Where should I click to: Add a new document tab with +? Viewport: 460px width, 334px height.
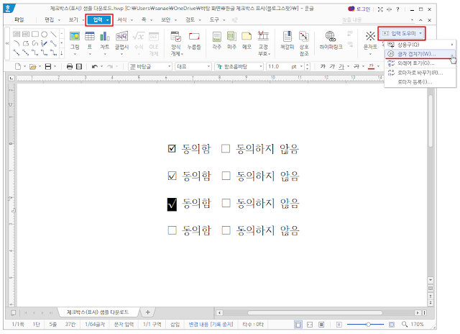click(147, 312)
